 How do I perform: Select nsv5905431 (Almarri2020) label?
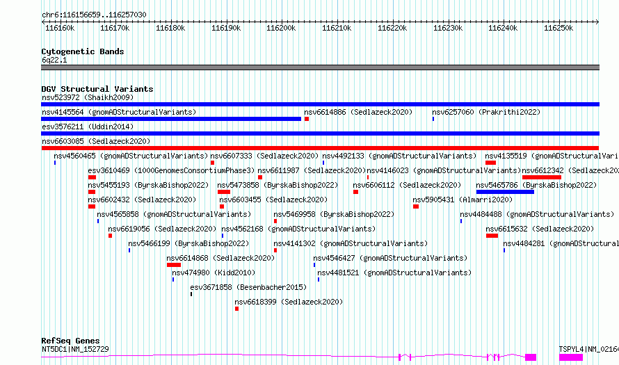point(463,200)
